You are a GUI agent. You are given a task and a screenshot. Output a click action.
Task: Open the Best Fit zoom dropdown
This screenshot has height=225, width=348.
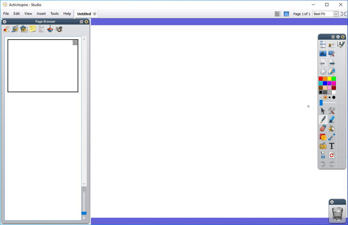(336, 14)
